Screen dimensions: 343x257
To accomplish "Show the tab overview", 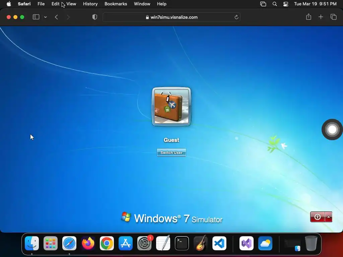I will [x=333, y=17].
